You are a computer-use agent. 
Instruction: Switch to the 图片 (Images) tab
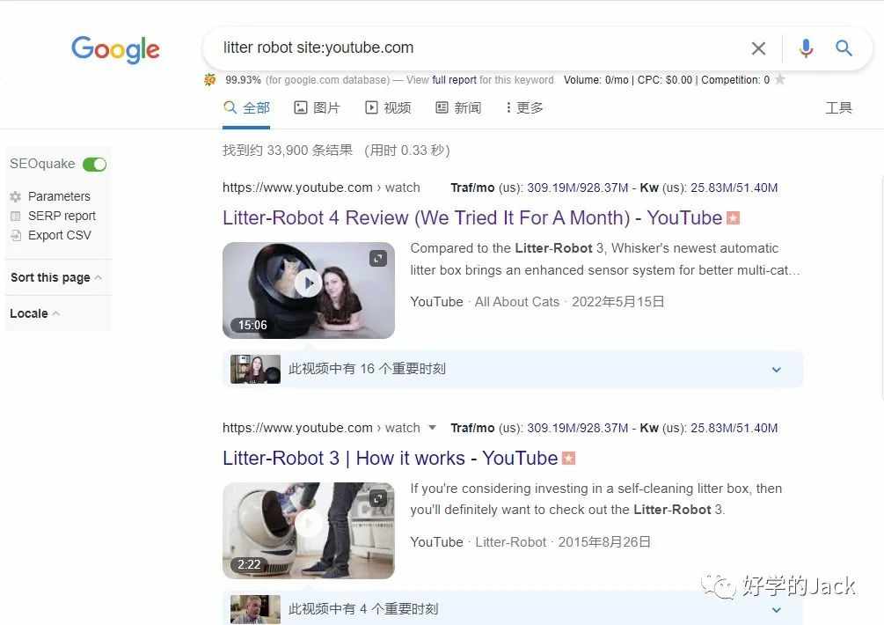[x=317, y=107]
